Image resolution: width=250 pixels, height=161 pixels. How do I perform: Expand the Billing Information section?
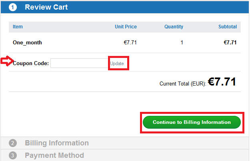pyautogui.click(x=57, y=143)
